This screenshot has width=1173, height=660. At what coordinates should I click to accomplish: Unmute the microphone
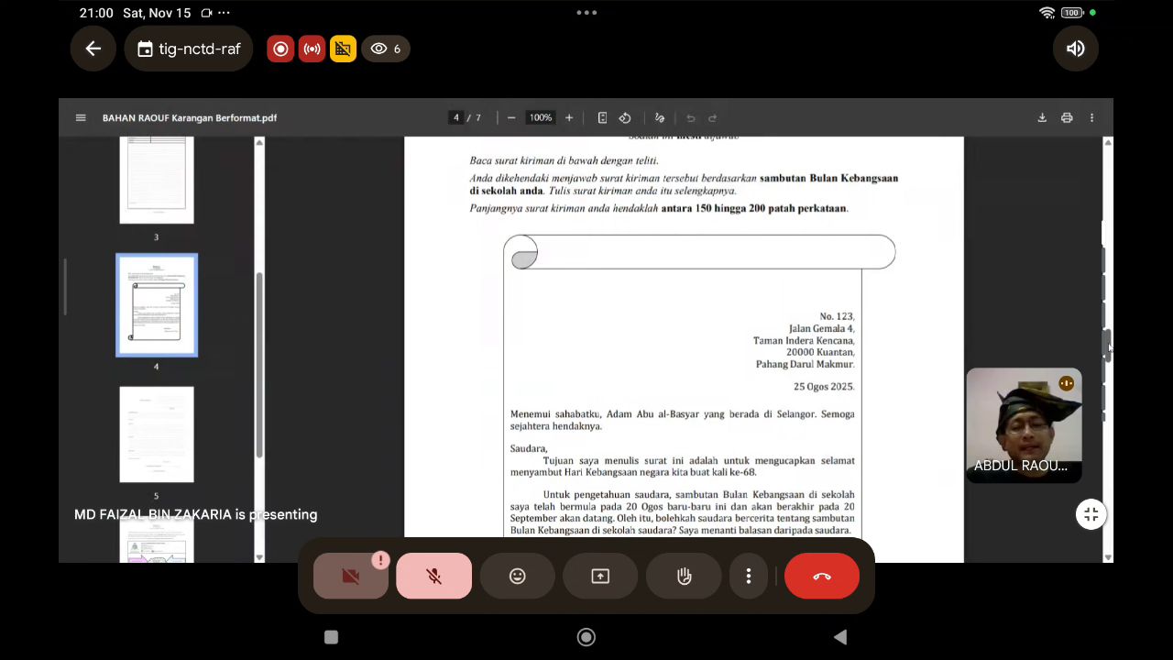434,576
